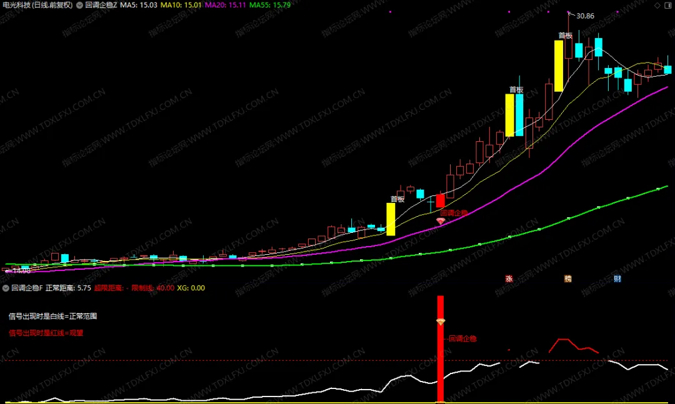
Task: Click the 回调企稳F indicator name
Action: (27, 288)
